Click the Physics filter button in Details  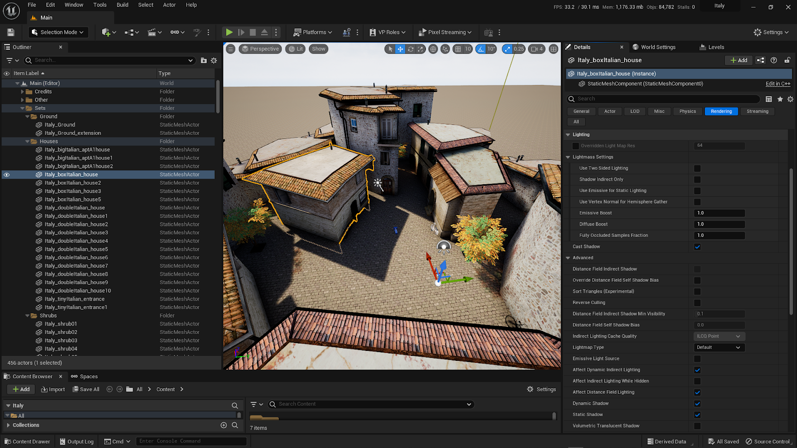click(687, 112)
